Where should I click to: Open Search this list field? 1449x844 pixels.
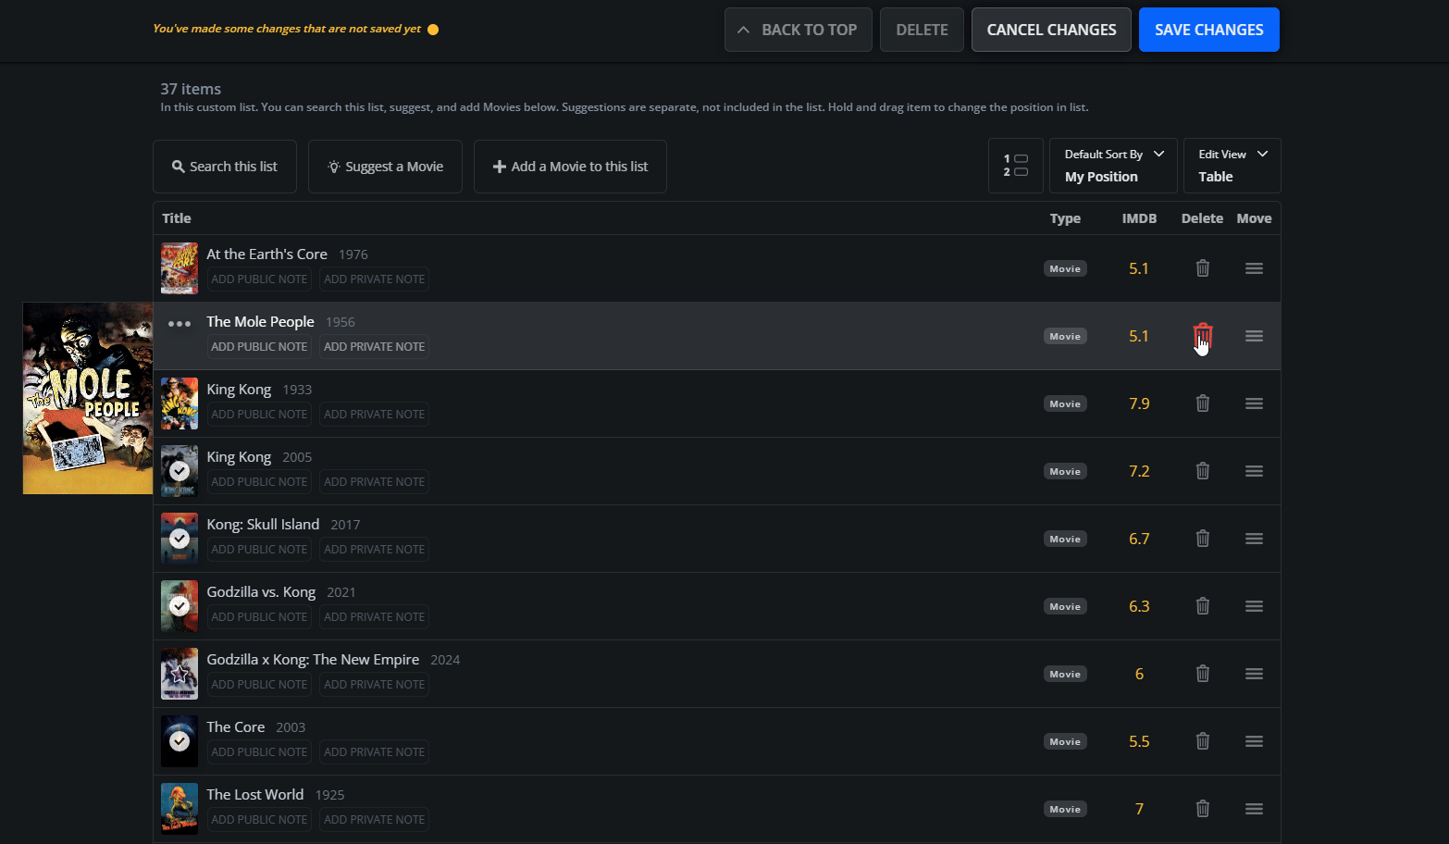point(225,167)
